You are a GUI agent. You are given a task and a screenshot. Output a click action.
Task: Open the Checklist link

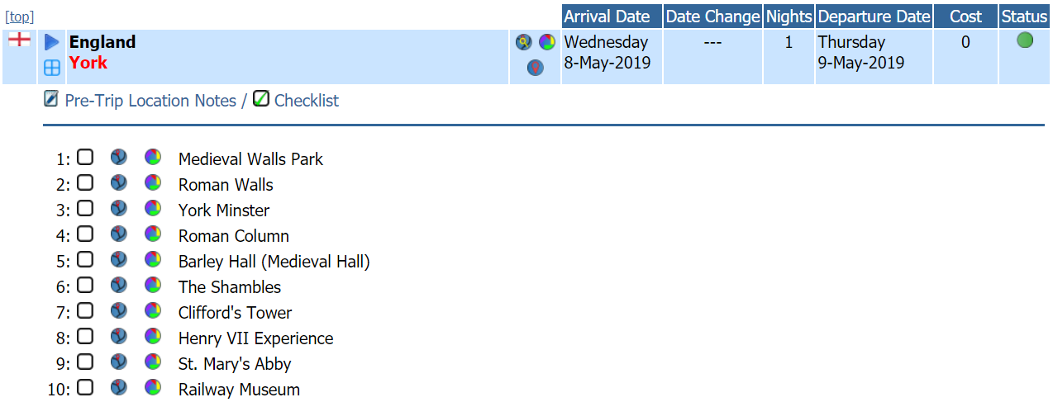click(307, 101)
